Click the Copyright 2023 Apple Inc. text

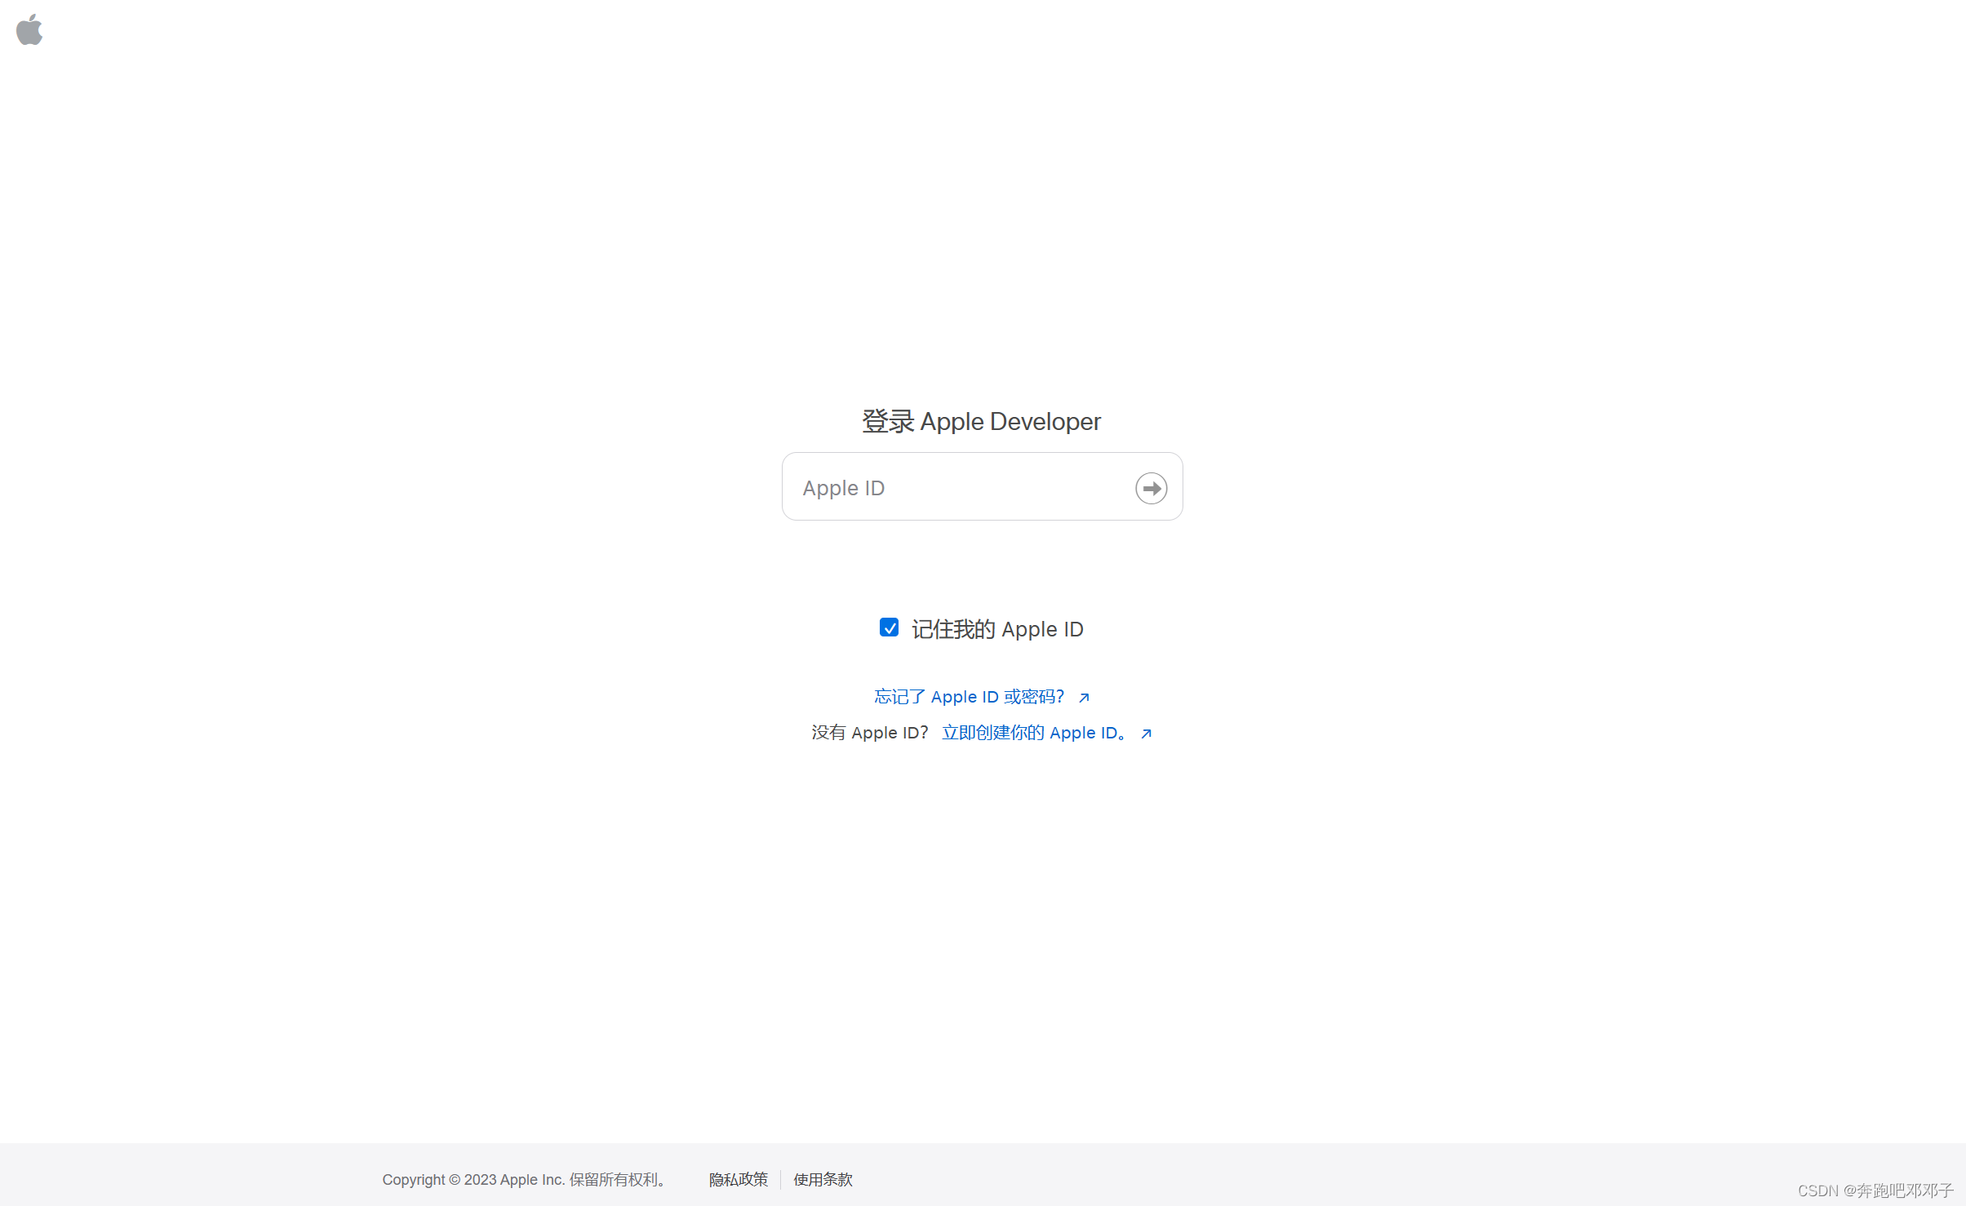pyautogui.click(x=526, y=1179)
